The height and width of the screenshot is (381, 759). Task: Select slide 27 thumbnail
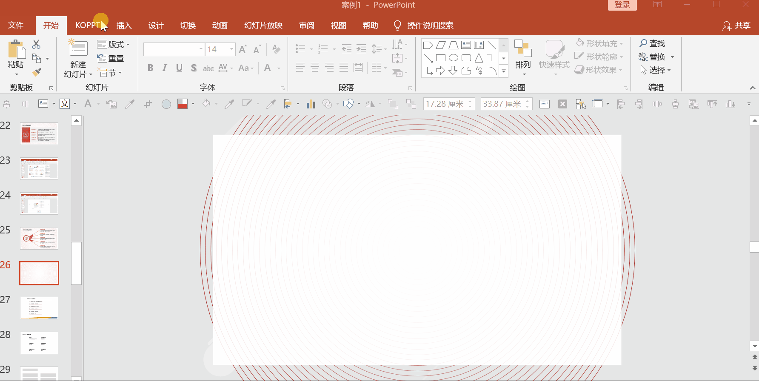click(x=39, y=308)
